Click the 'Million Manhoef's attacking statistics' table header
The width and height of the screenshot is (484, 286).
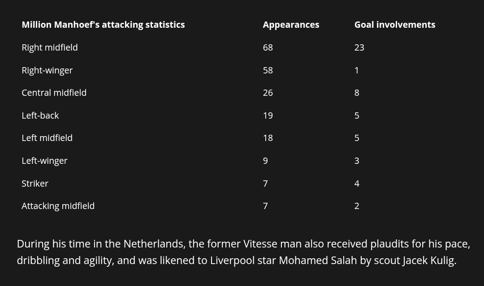pos(103,25)
